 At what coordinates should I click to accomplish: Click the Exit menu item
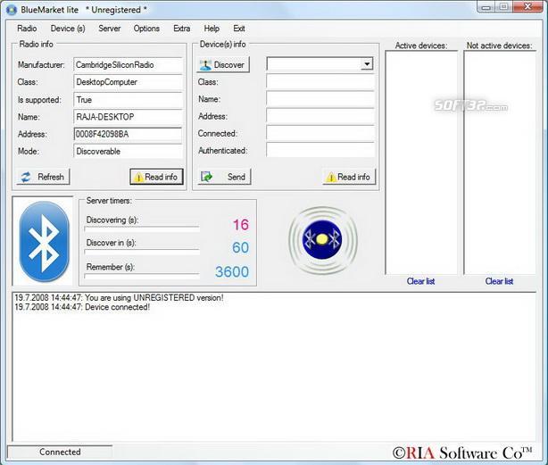coord(239,29)
